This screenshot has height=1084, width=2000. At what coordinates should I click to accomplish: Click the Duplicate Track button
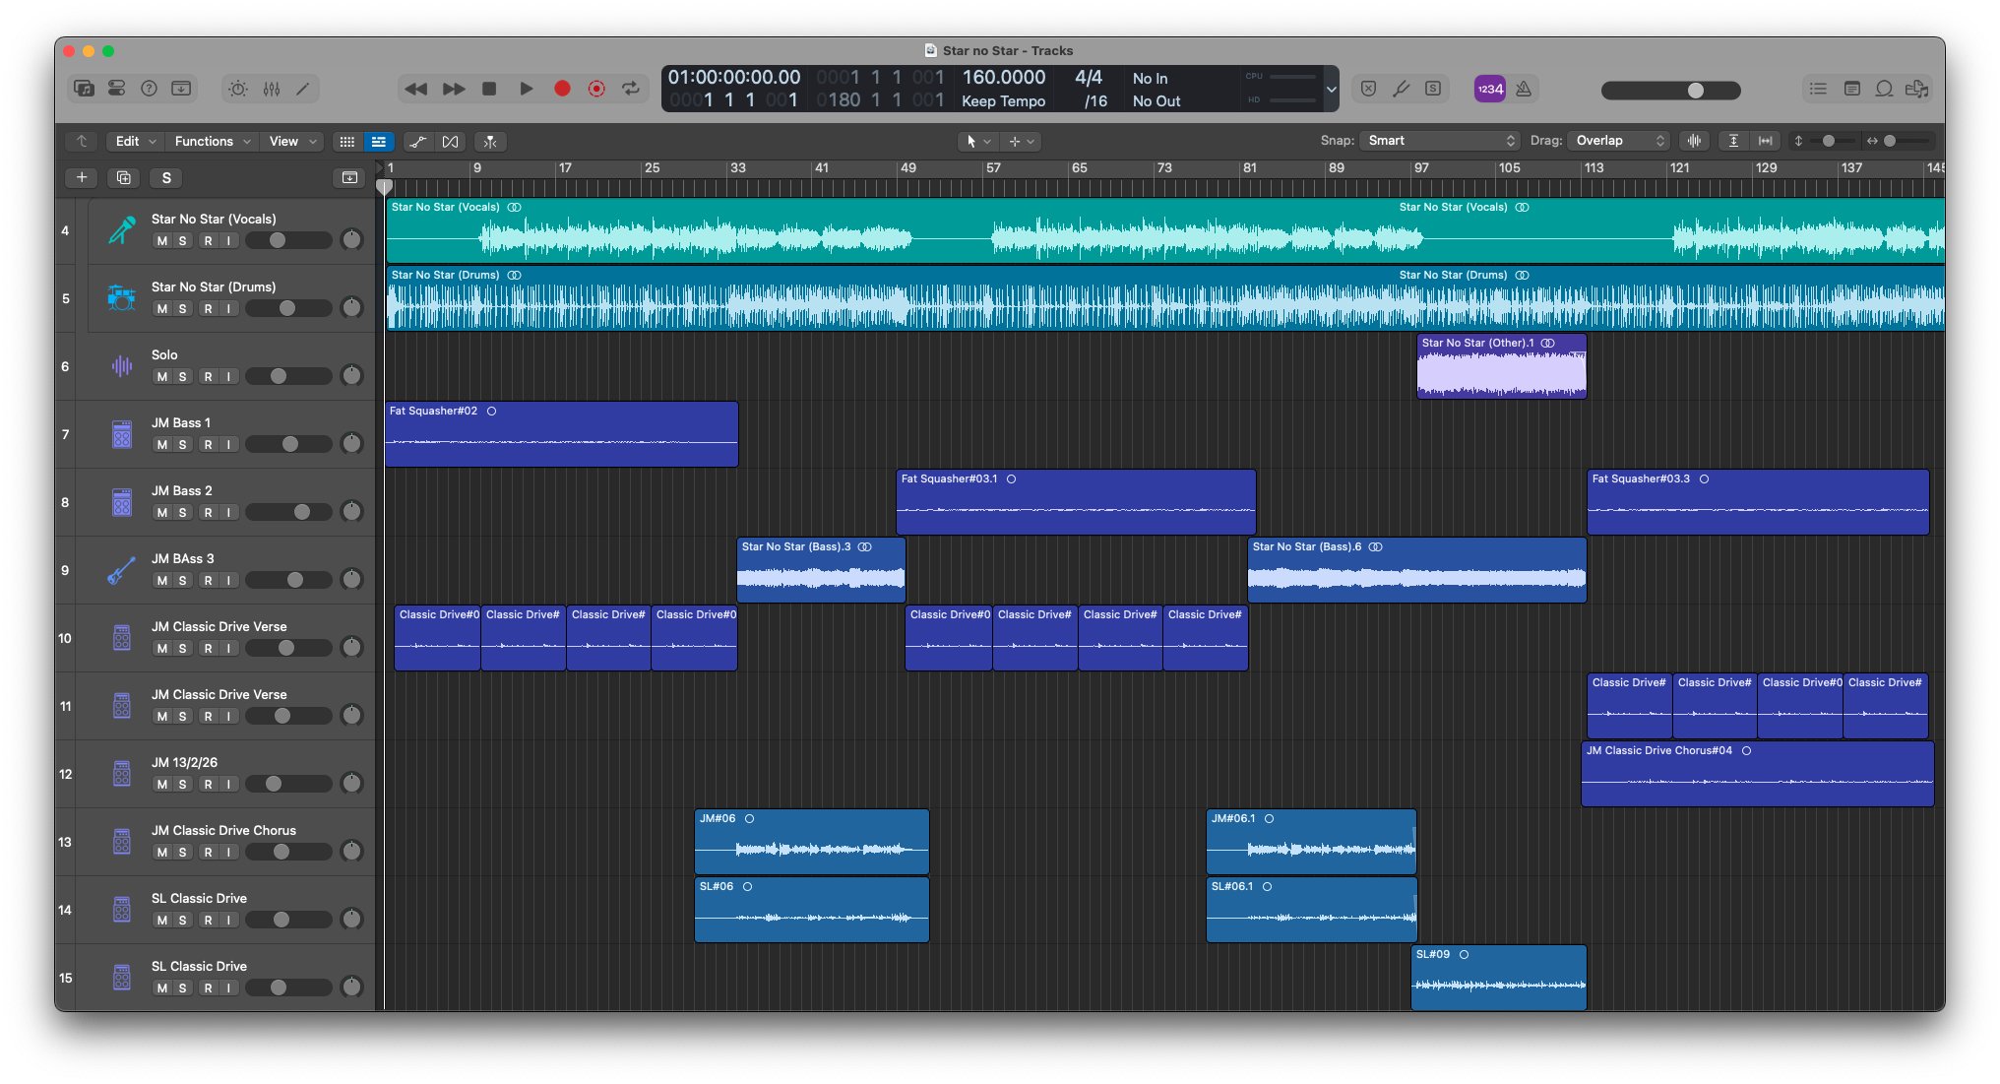tap(123, 177)
